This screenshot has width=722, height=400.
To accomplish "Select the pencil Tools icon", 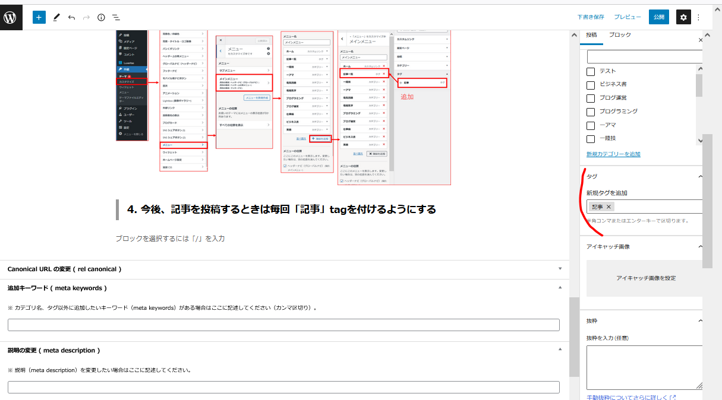I will coord(56,17).
